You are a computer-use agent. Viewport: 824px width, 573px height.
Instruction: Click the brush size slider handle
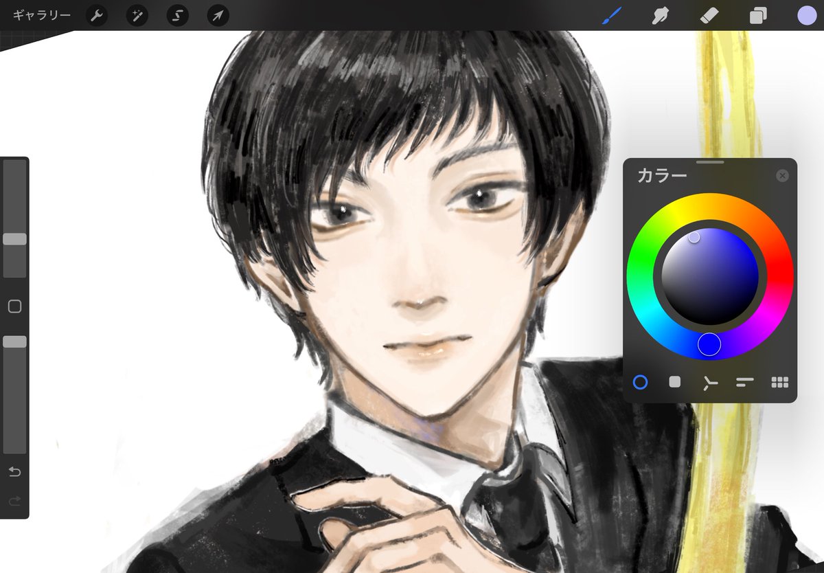[x=14, y=239]
